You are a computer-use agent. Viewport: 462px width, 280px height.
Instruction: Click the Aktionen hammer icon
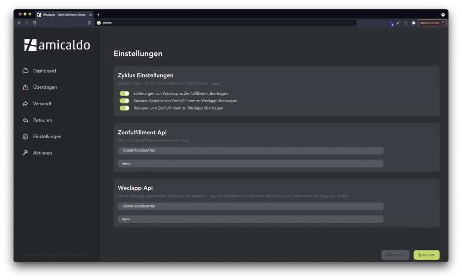25,153
